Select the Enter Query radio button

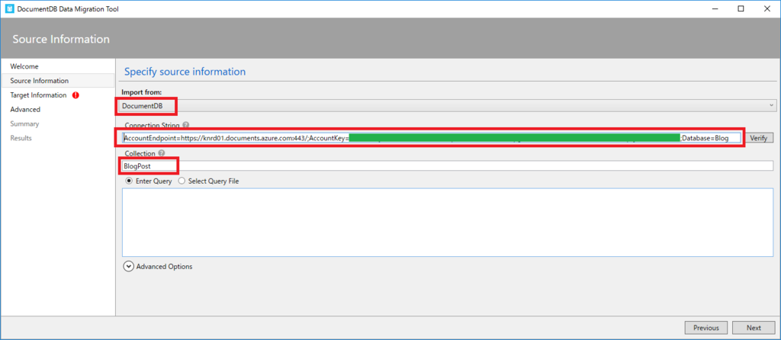coord(128,181)
